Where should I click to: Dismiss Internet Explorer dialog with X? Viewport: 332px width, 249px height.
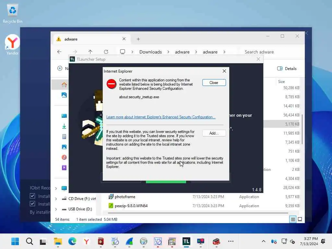(x=224, y=71)
